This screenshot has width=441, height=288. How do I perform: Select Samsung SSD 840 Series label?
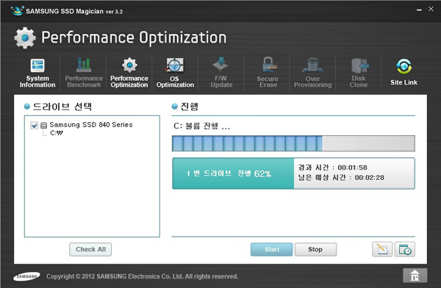click(91, 125)
